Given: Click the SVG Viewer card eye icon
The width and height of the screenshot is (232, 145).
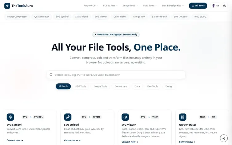Looking at the screenshot, I should click(x=125, y=117).
